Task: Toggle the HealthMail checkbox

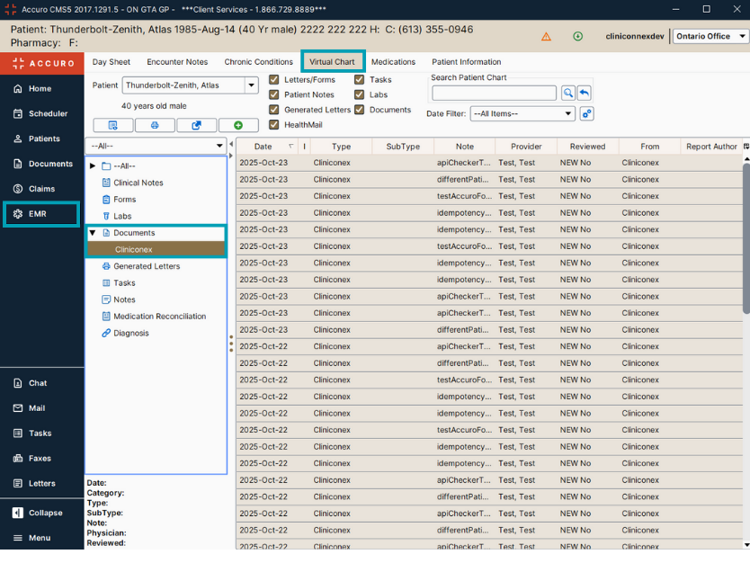Action: pos(274,125)
